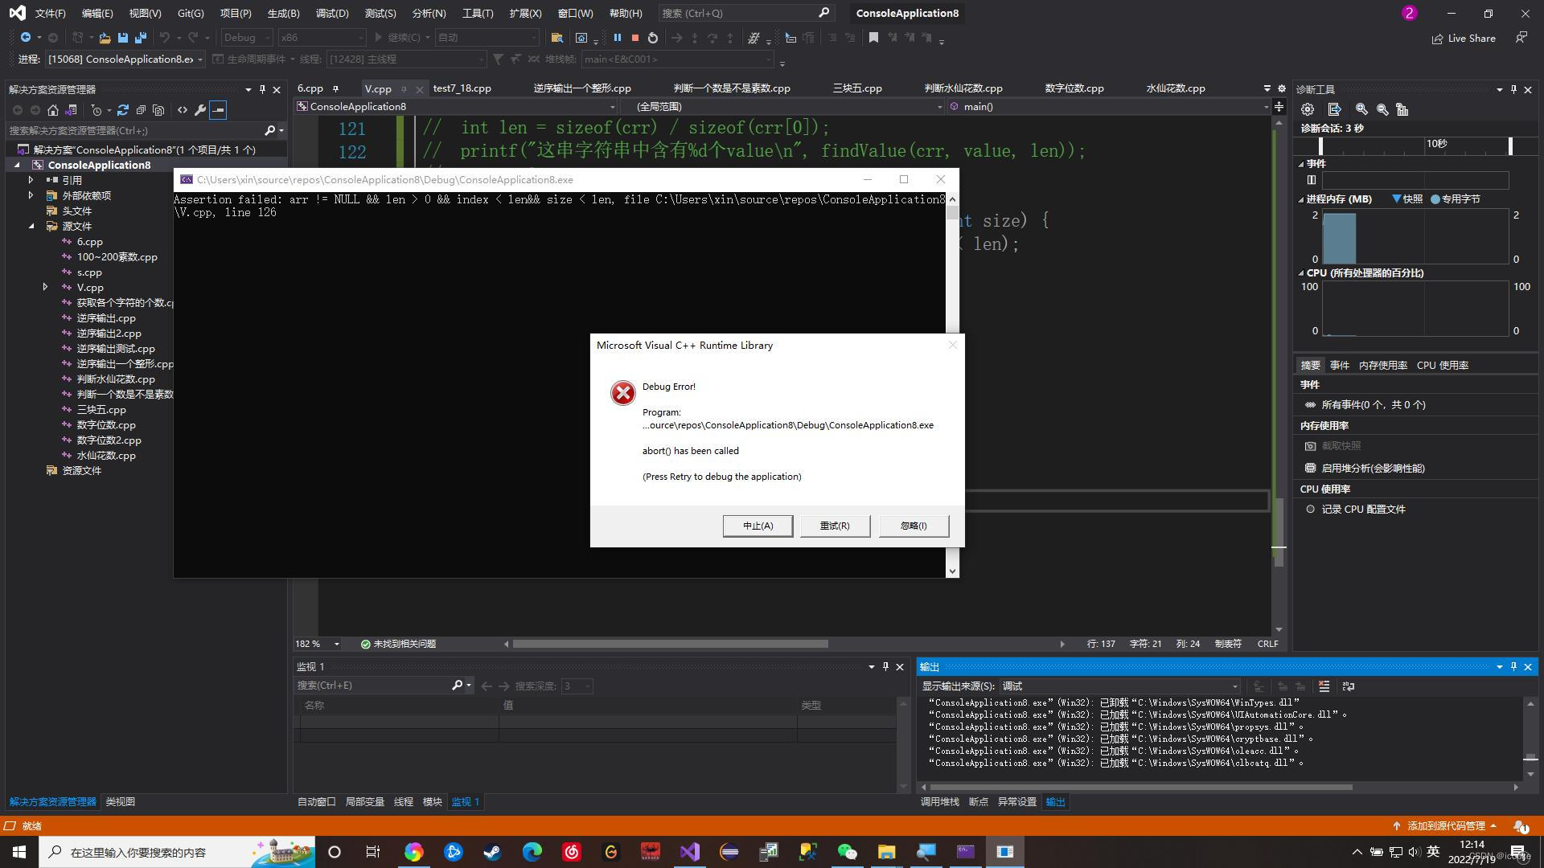The width and height of the screenshot is (1544, 868).
Task: Open the output source (调试) dropdown
Action: (x=1119, y=686)
